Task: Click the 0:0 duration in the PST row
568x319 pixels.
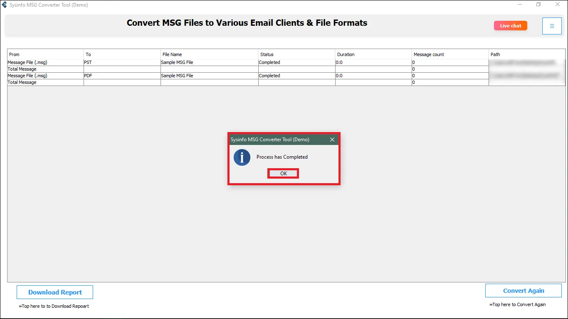Action: click(x=373, y=62)
